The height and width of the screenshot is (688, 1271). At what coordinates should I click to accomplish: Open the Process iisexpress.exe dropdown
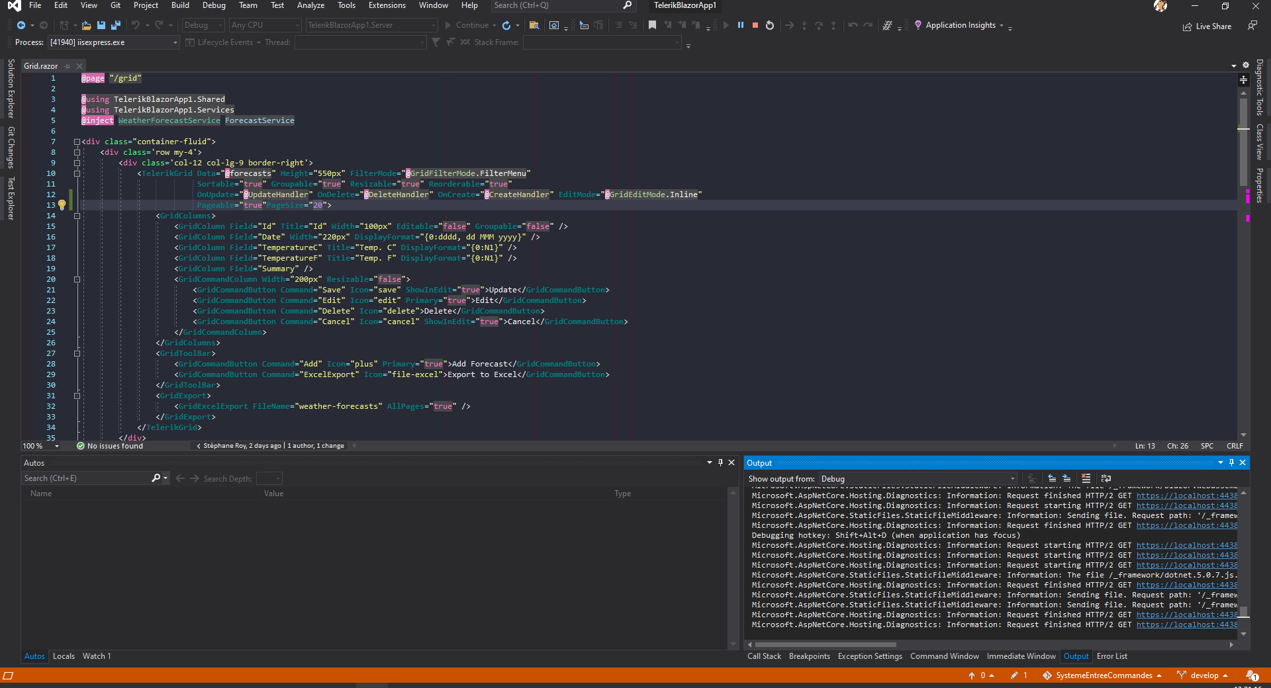coord(114,42)
